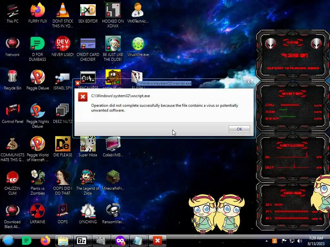The width and height of the screenshot is (330, 247).
Task: Select the VM0Technic desktop icon
Action: click(x=138, y=13)
